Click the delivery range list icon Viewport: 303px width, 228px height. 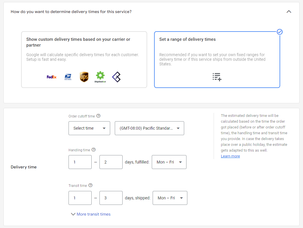pyautogui.click(x=217, y=77)
